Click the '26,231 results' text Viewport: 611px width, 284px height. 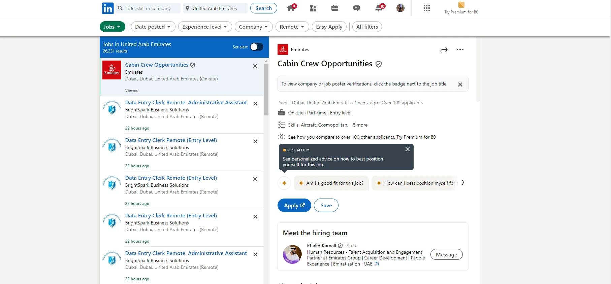click(x=115, y=51)
